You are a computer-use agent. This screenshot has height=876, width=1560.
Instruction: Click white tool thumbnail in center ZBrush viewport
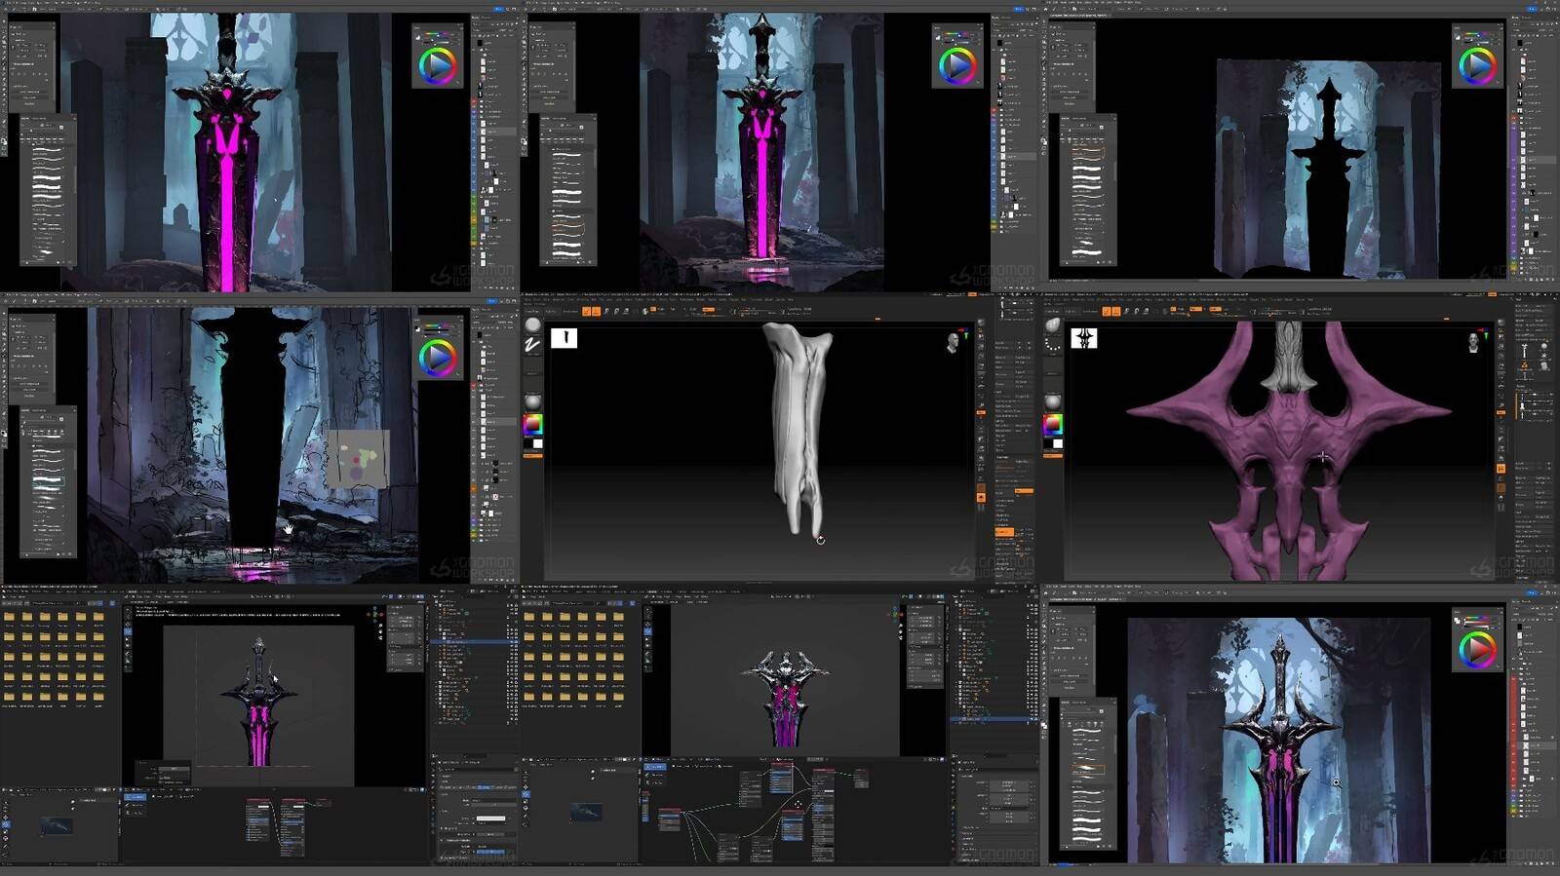pos(564,338)
